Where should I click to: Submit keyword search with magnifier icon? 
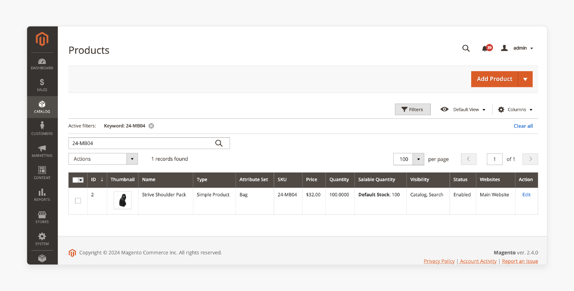click(219, 143)
